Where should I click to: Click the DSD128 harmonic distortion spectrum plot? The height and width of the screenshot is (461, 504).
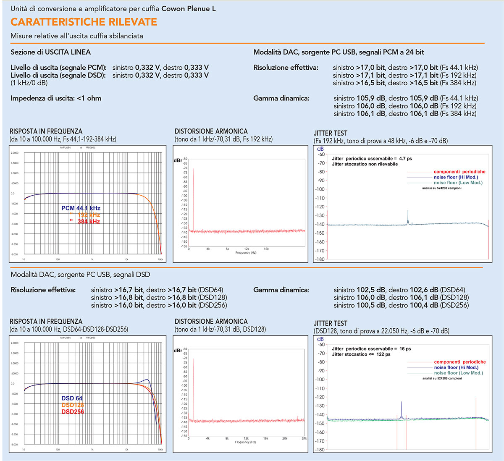tap(241, 394)
